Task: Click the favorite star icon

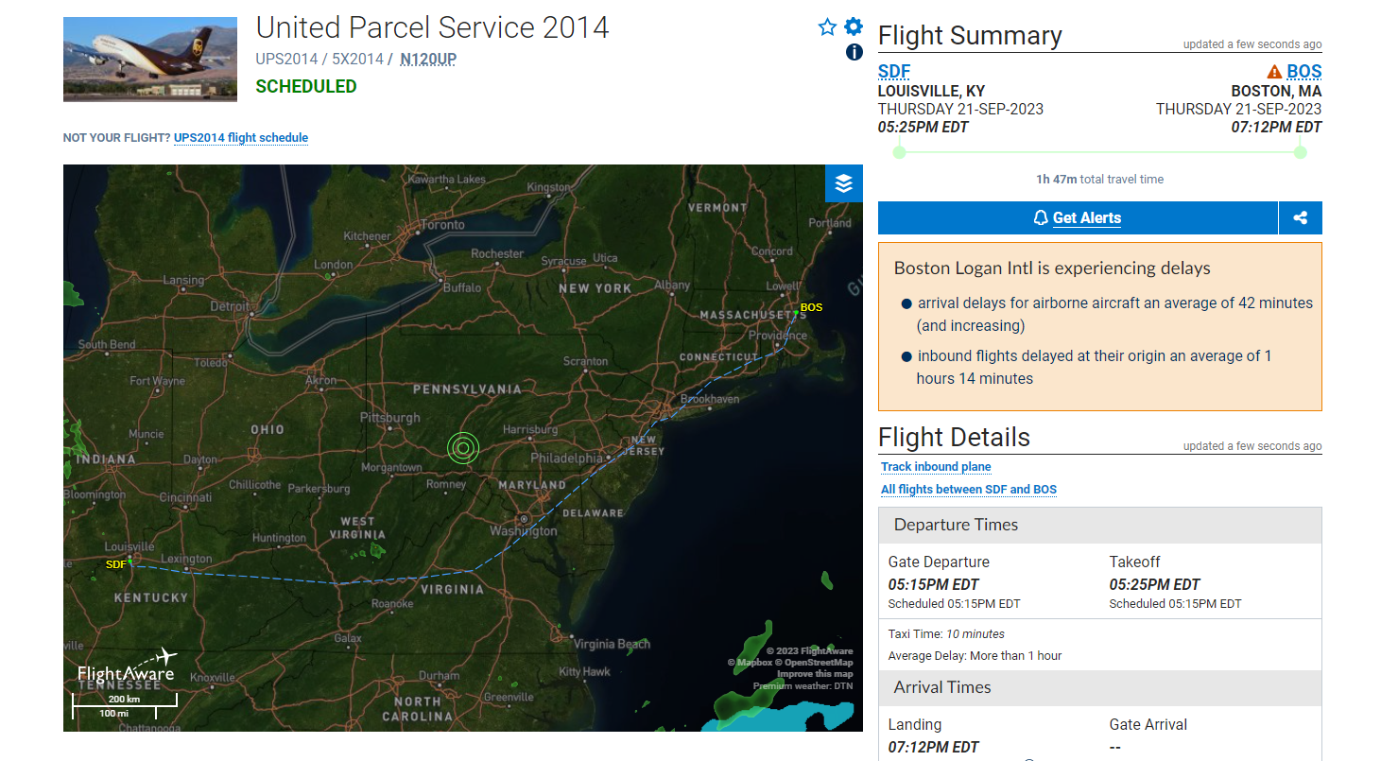Action: point(827,26)
